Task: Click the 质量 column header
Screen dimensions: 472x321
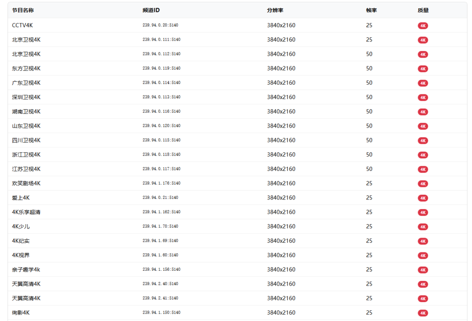Action: (x=423, y=10)
